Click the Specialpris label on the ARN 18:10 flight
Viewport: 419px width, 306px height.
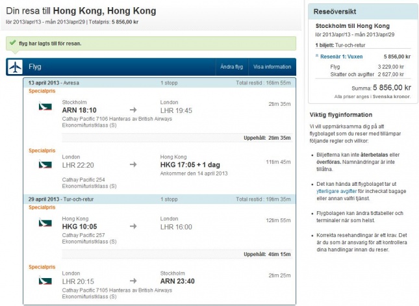[41, 92]
